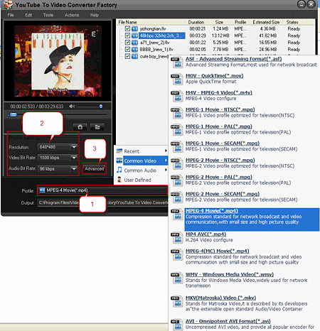Click the MKV Matroska format icon
Image resolution: width=320 pixels, height=331 pixels.
(x=177, y=301)
